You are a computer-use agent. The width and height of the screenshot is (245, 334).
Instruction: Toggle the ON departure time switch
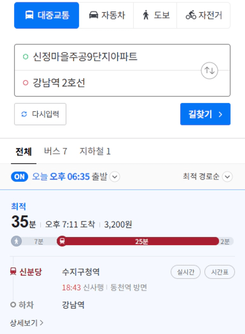20,176
